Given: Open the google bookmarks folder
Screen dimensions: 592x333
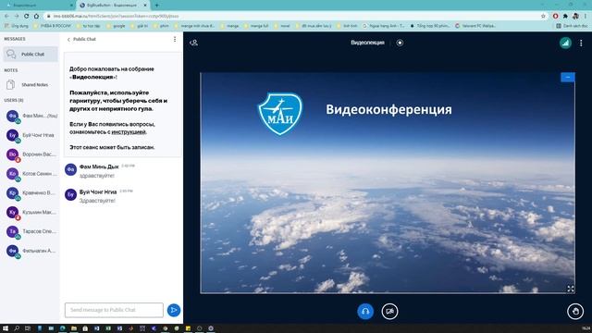Looking at the screenshot, I should (116, 26).
